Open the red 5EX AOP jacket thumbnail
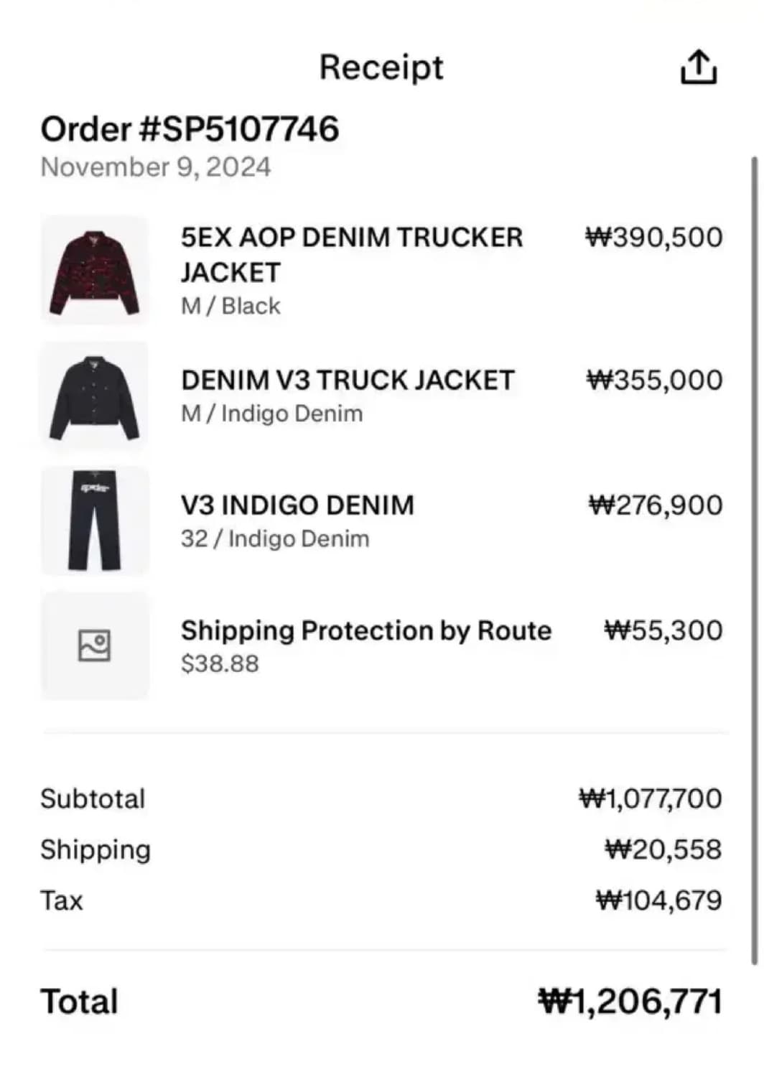Viewport: 764px width, 1077px height. pos(94,271)
